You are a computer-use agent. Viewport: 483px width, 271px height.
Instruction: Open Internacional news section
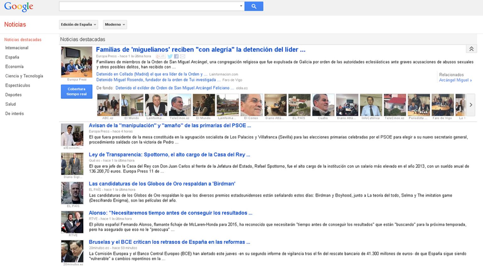pos(17,48)
